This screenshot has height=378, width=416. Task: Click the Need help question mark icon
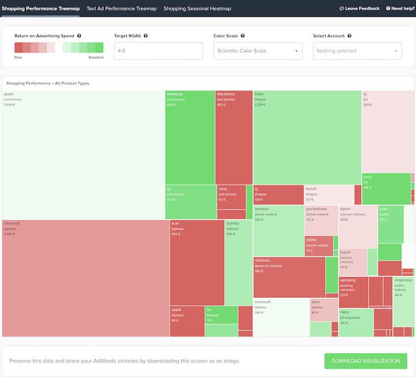388,9
